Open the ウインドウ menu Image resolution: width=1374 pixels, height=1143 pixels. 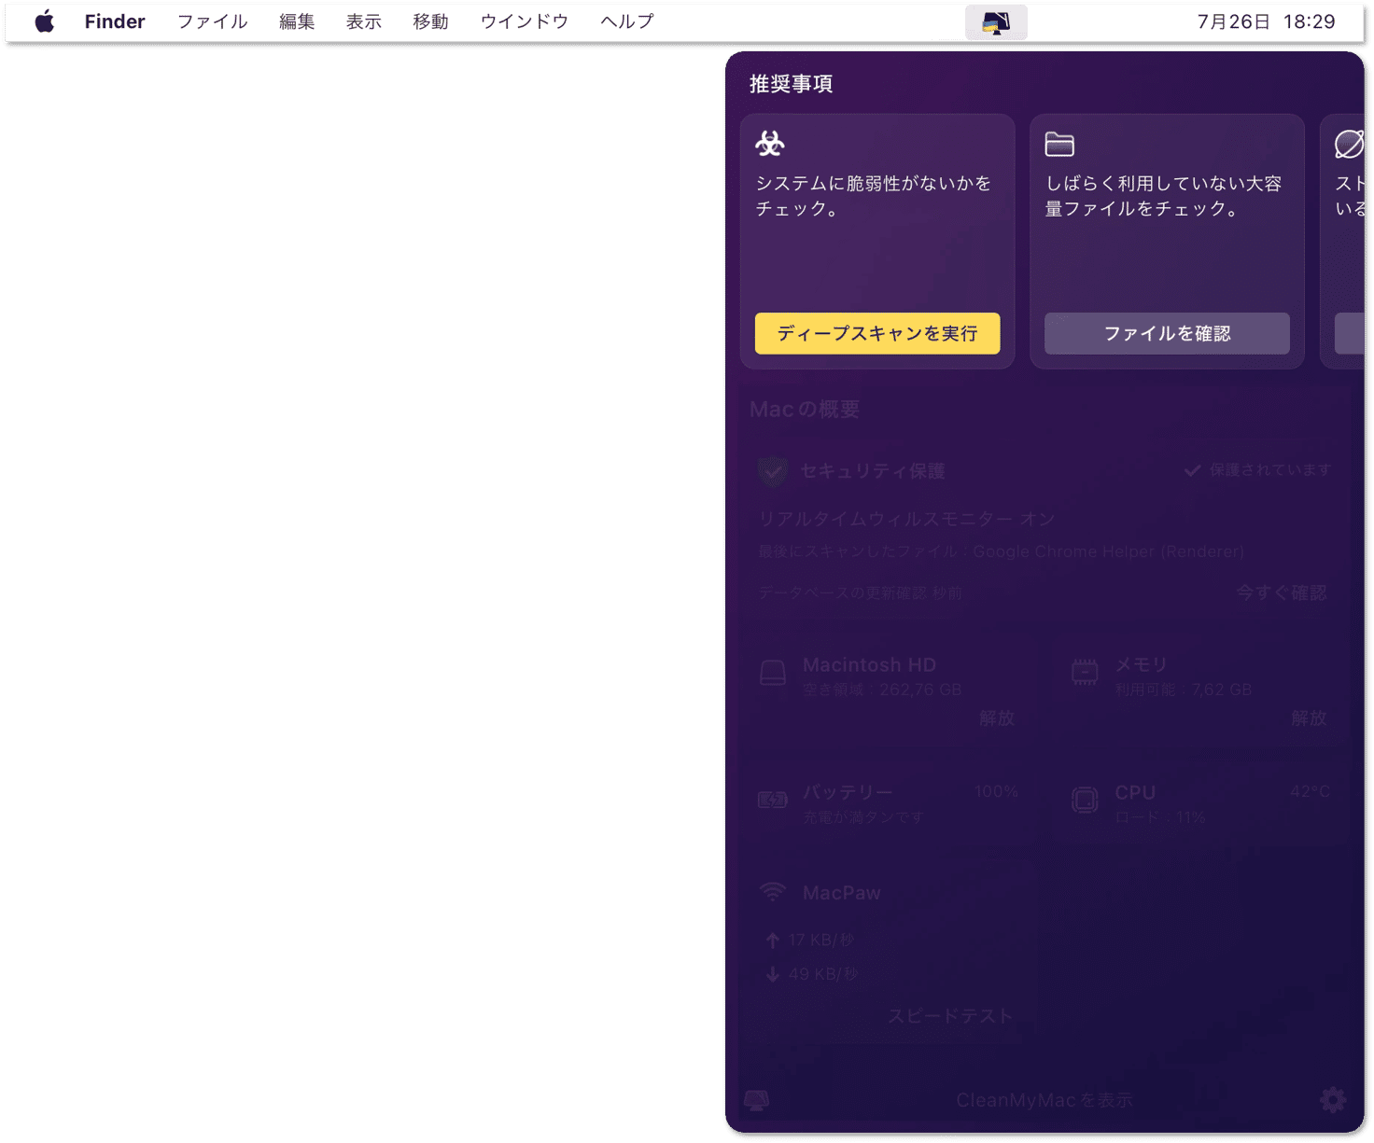(525, 21)
